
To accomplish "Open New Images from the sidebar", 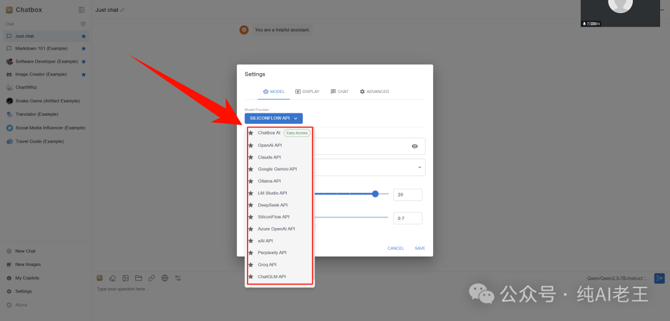I will pos(46,264).
